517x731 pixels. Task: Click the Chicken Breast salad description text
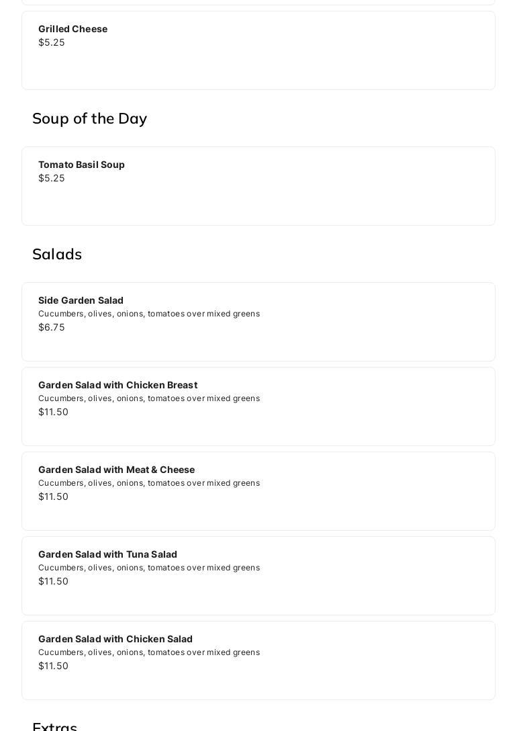[149, 398]
